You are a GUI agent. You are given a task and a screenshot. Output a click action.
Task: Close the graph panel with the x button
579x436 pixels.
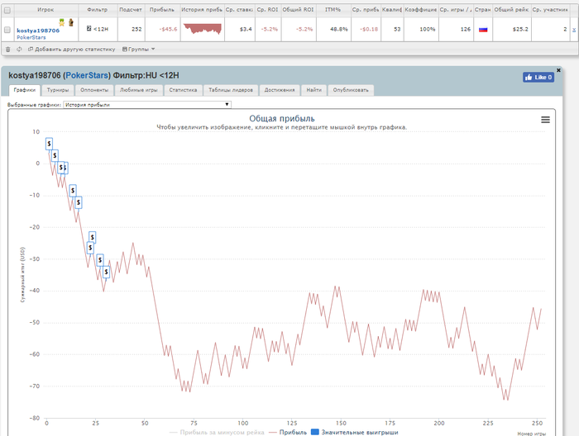(x=558, y=70)
